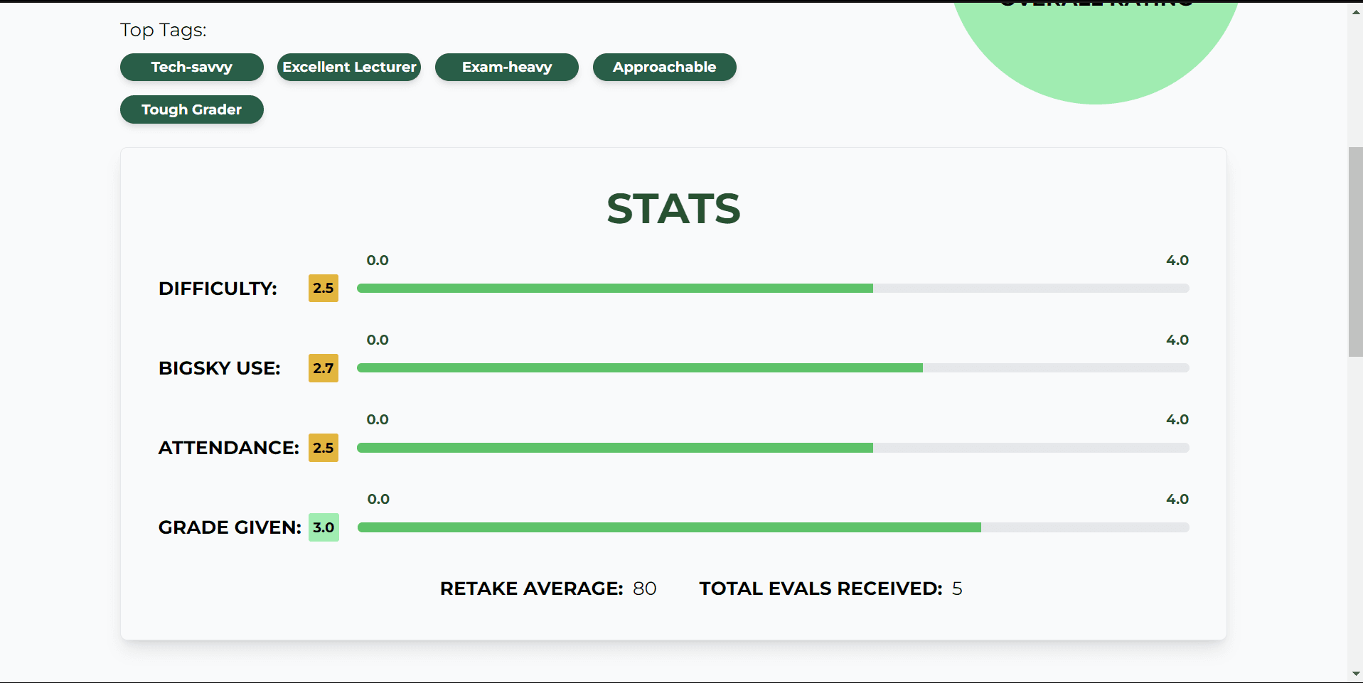Click the STATS heading
The height and width of the screenshot is (683, 1363).
[673, 208]
